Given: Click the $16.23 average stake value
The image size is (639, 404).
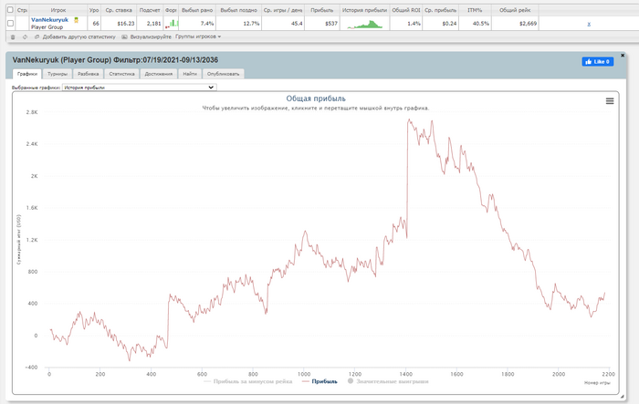Looking at the screenshot, I should [x=126, y=24].
